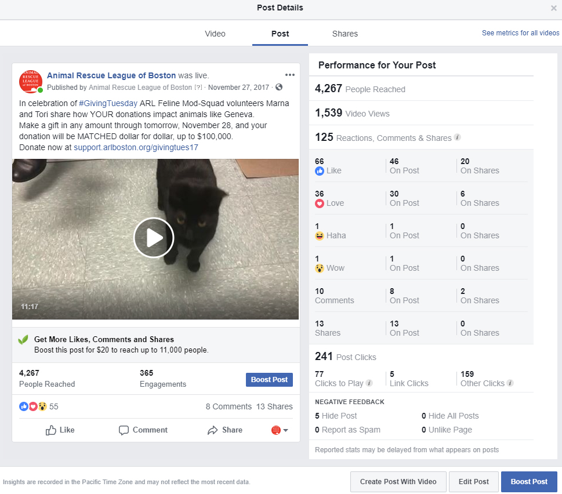The width and height of the screenshot is (562, 494).
Task: Open the Shares tab
Action: pos(345,34)
